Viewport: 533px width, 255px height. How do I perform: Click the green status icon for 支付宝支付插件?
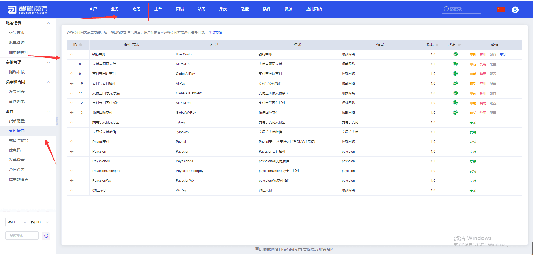pos(455,83)
